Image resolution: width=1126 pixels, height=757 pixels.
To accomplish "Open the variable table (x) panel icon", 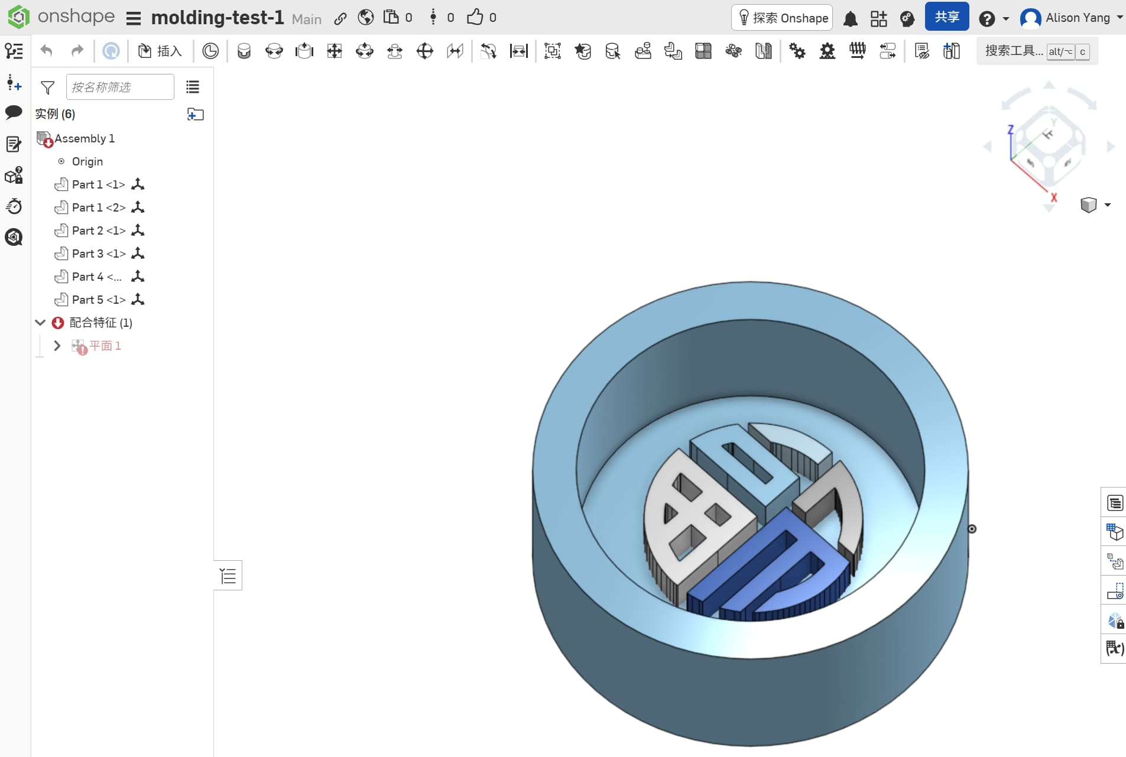I will coord(1115,649).
